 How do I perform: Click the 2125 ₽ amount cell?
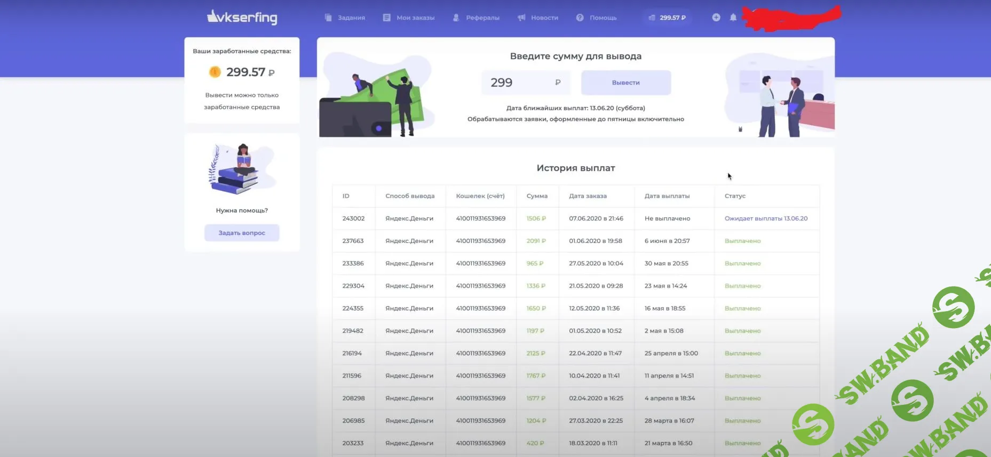coord(536,353)
